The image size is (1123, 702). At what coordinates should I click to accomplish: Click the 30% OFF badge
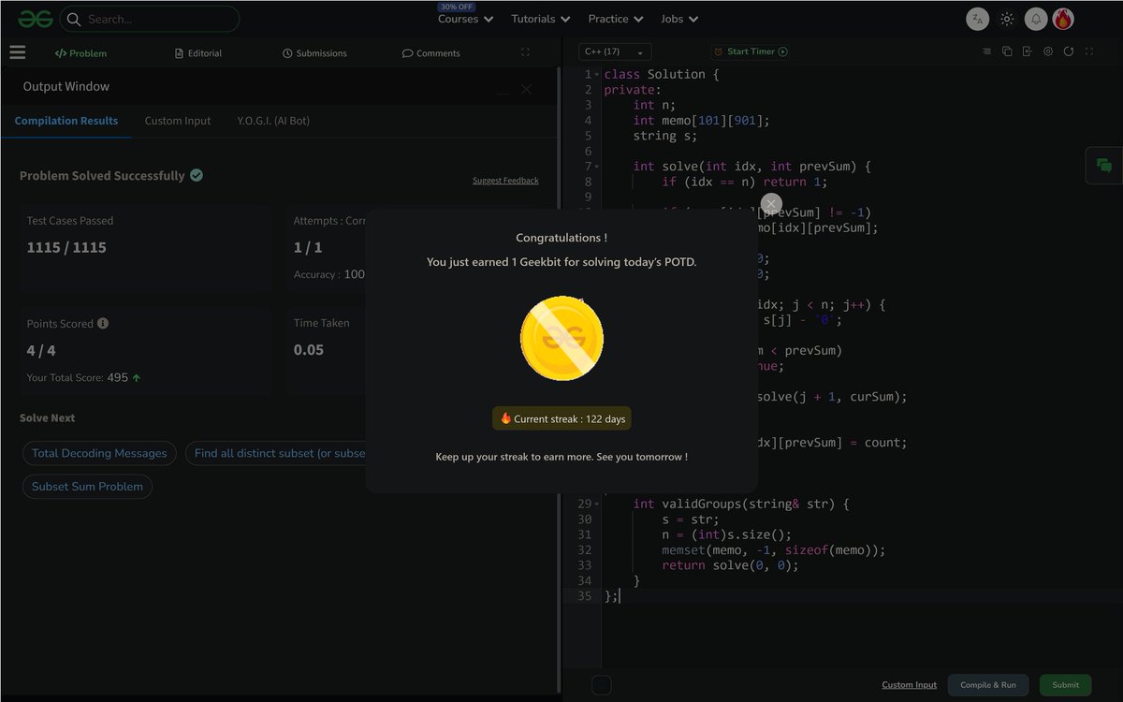[456, 7]
